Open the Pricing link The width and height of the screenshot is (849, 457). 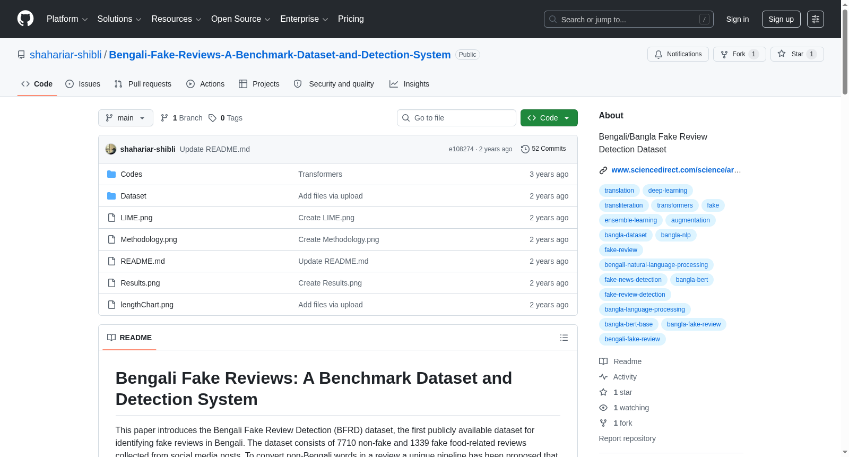[351, 19]
